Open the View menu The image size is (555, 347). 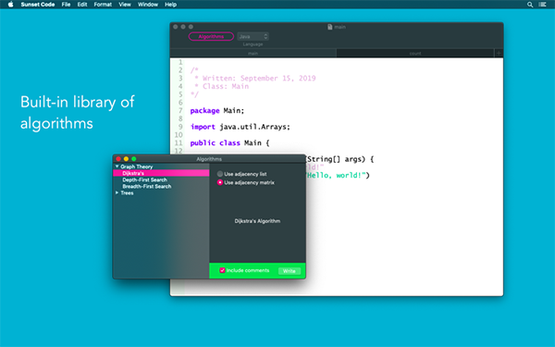(x=125, y=5)
